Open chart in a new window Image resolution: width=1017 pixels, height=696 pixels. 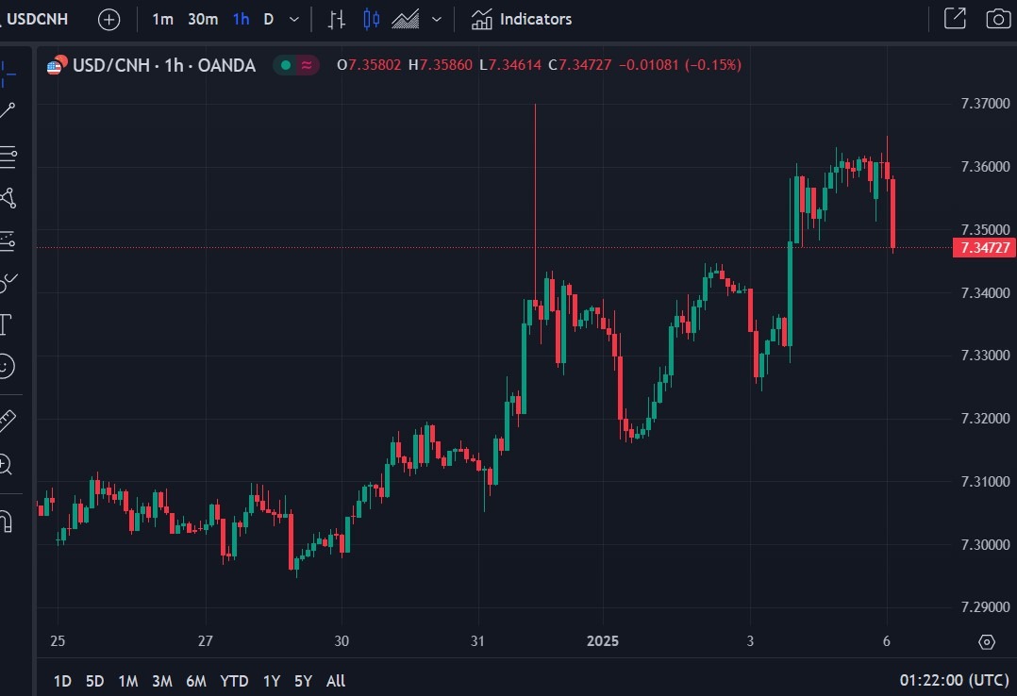coord(955,18)
